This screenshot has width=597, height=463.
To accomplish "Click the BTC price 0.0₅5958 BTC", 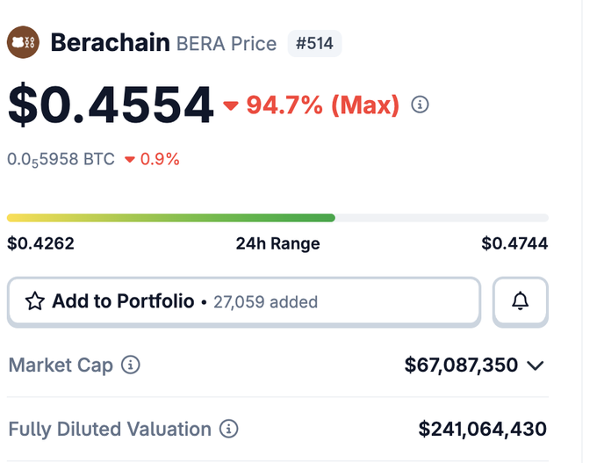I will [x=61, y=160].
